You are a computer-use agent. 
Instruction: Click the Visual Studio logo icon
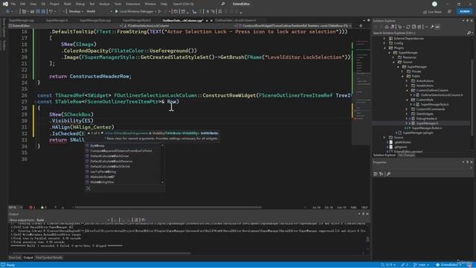5,4
